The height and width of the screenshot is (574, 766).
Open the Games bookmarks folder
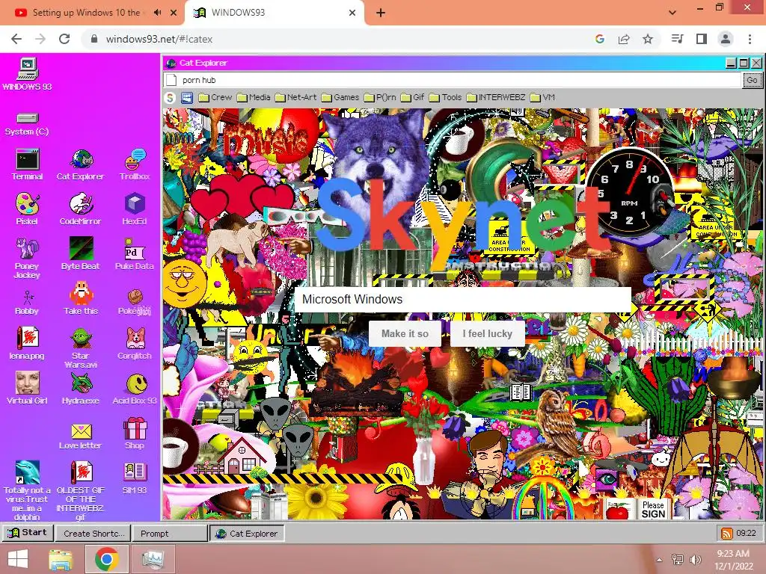click(x=340, y=98)
